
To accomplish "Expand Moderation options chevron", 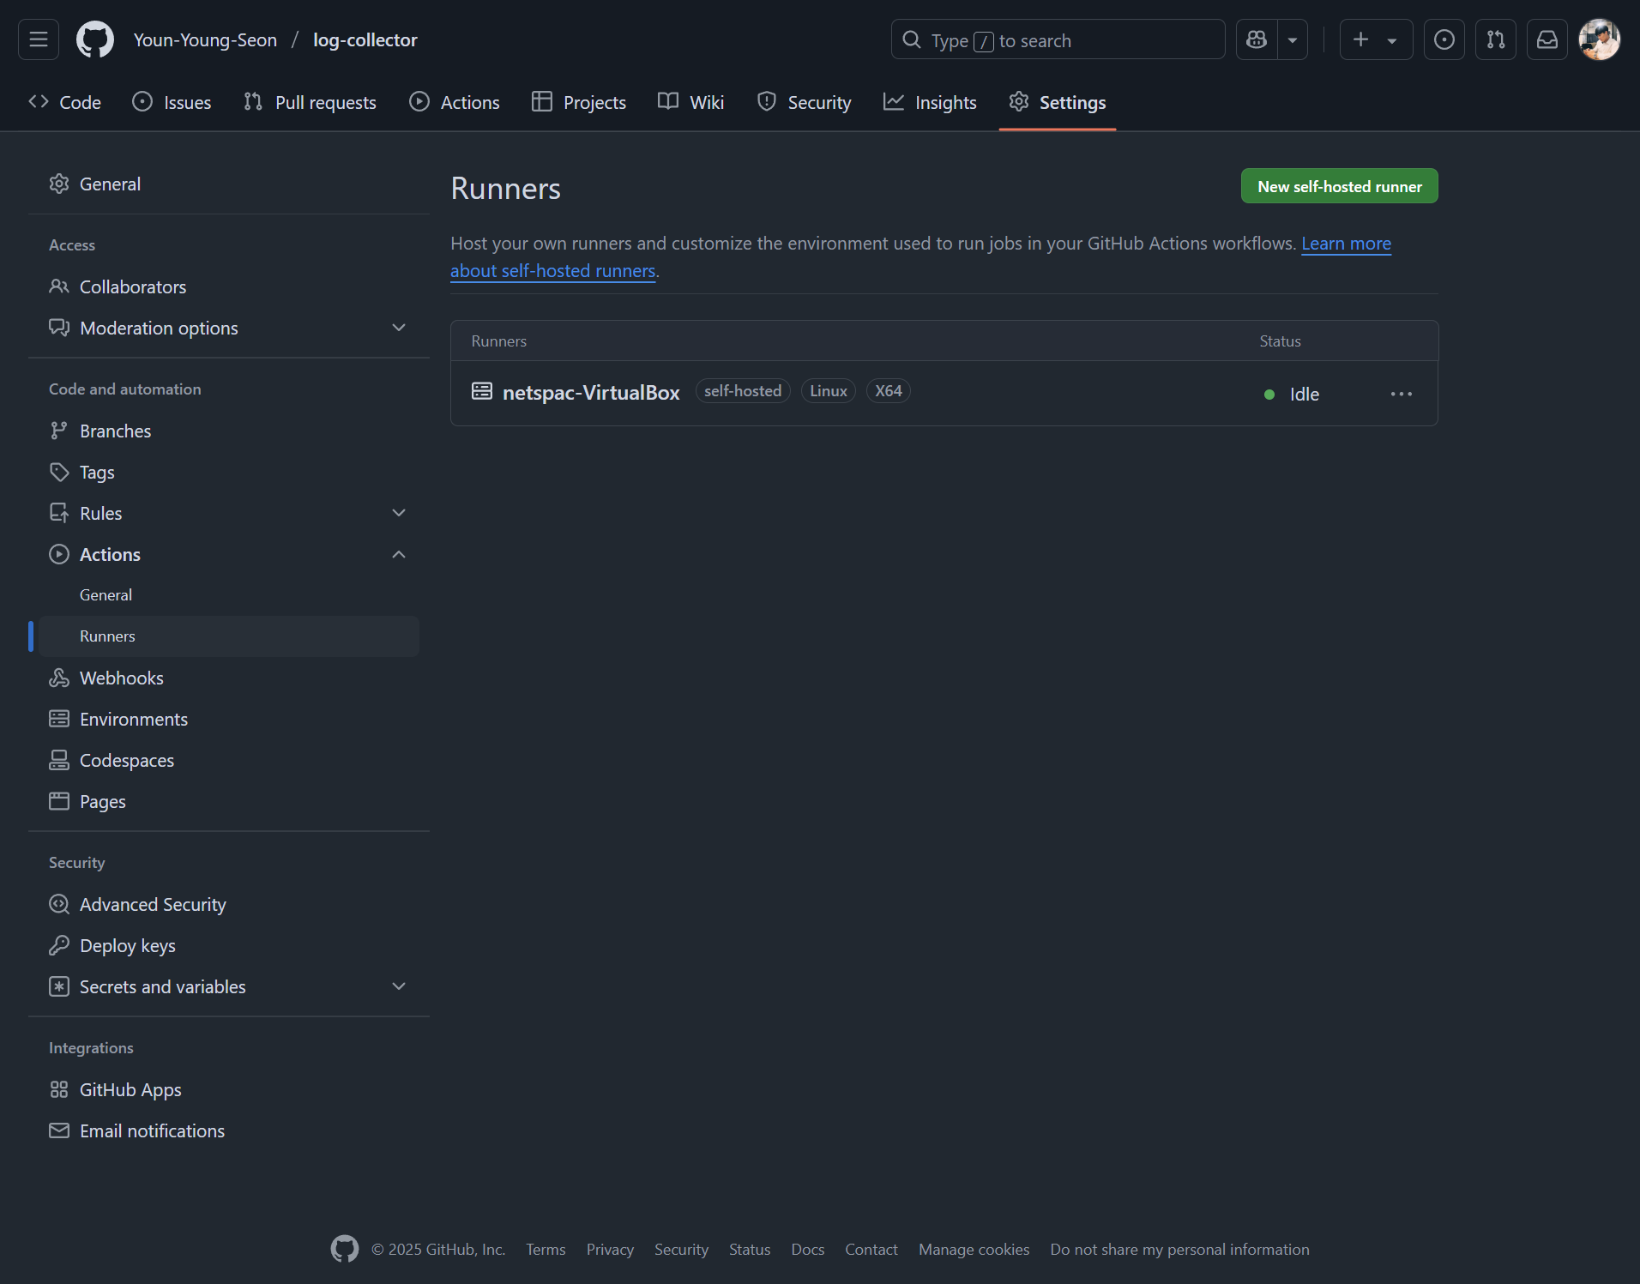I will 399,328.
